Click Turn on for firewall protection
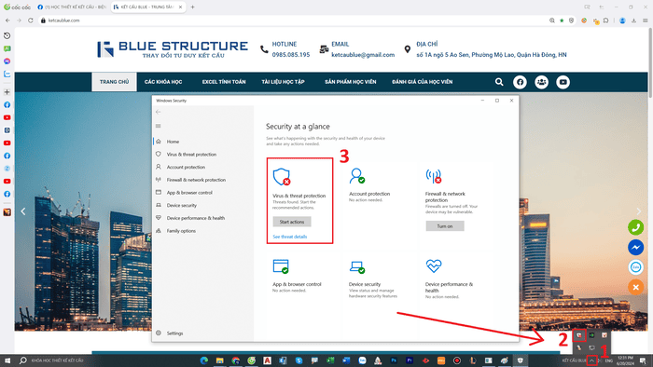 [x=445, y=226]
